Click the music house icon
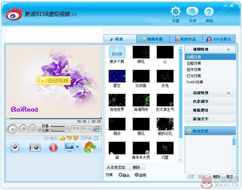242x190 pixels. point(90,147)
